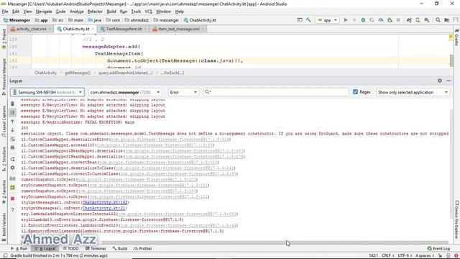Run the app with the green play icon
The width and height of the screenshot is (460, 259).
point(346,20)
